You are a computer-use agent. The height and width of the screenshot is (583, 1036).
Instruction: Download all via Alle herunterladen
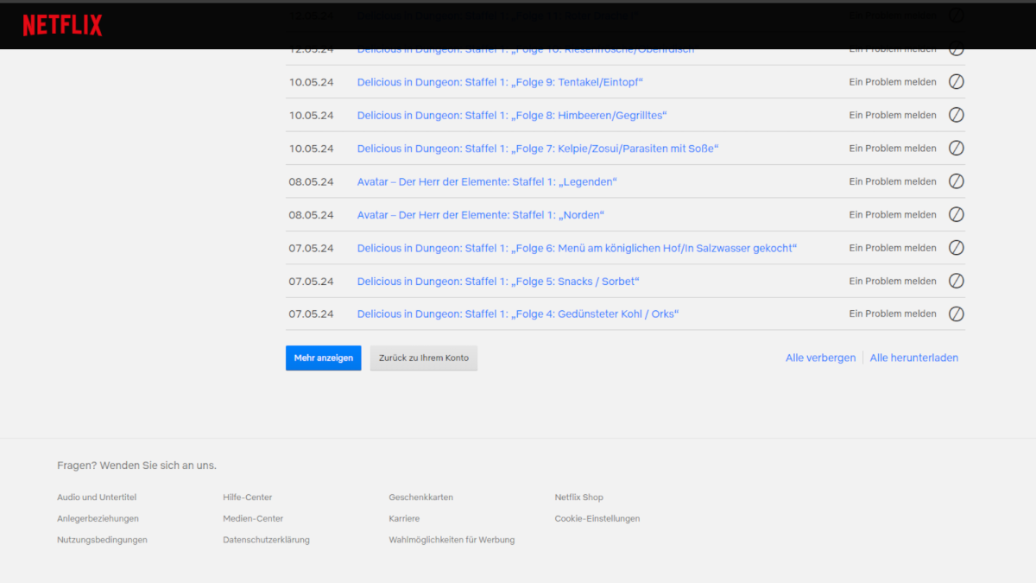(x=913, y=358)
